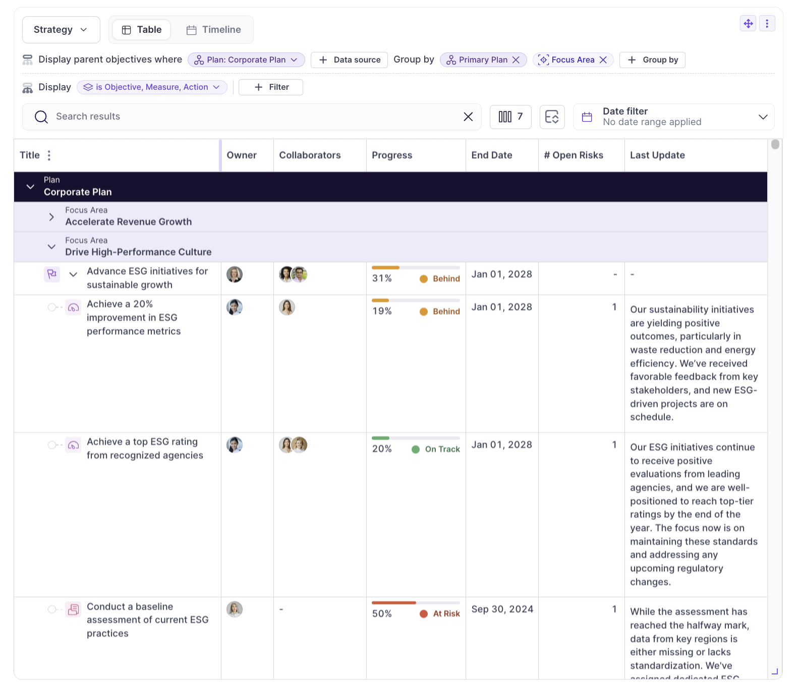Select the Table view tab
799x683 pixels.
(142, 30)
